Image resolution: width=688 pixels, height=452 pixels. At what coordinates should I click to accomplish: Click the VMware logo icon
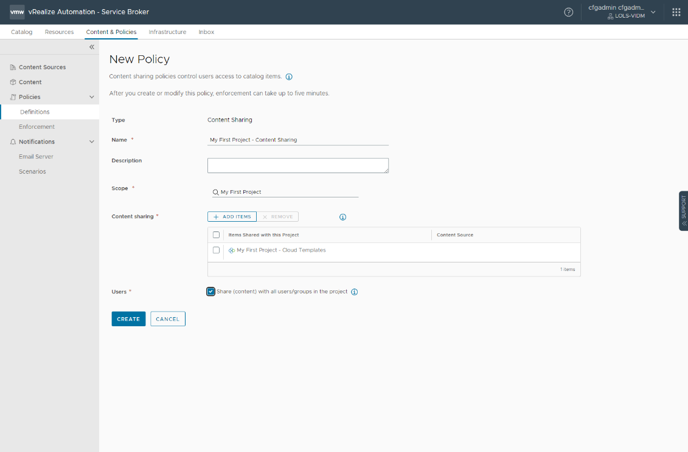(17, 12)
